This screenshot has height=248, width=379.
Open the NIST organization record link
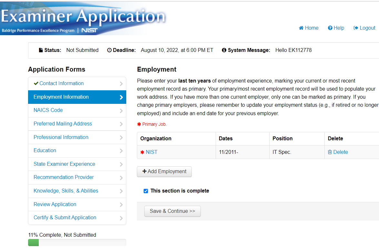(x=151, y=152)
